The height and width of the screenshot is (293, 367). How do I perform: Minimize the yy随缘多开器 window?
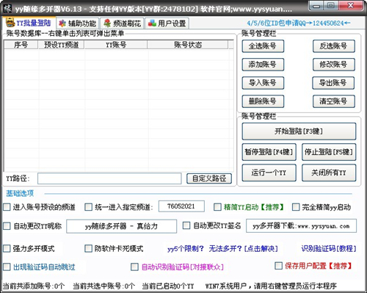click(x=316, y=6)
